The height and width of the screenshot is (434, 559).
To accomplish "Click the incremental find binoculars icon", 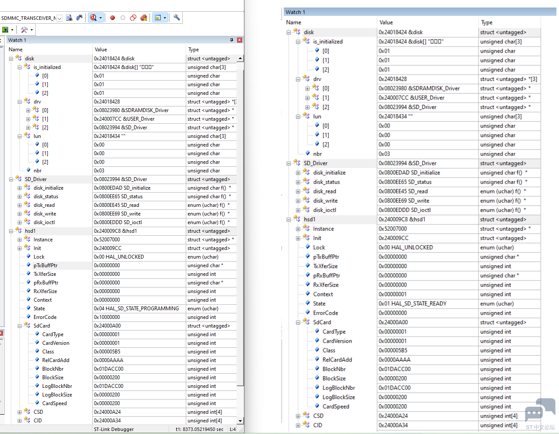I will 79,18.
